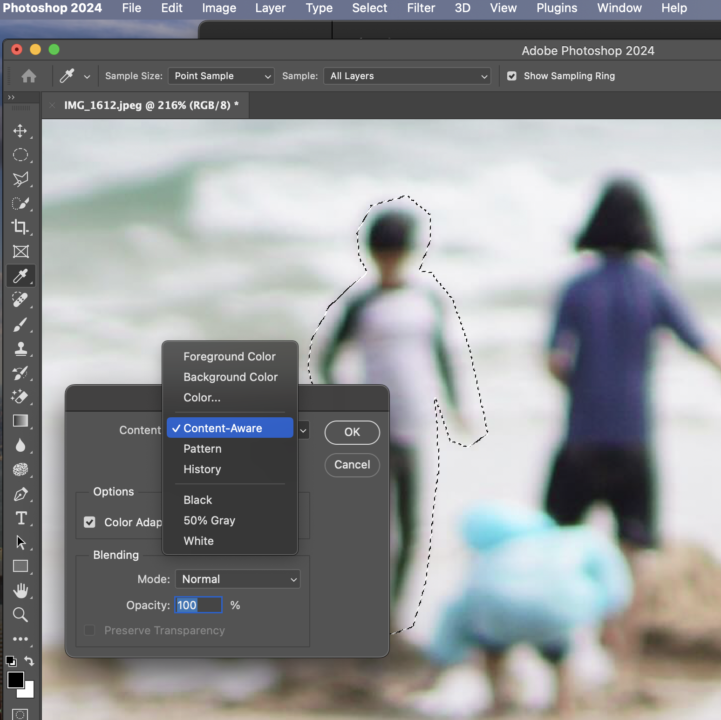Choose White fill option
Image resolution: width=721 pixels, height=720 pixels.
click(230, 541)
